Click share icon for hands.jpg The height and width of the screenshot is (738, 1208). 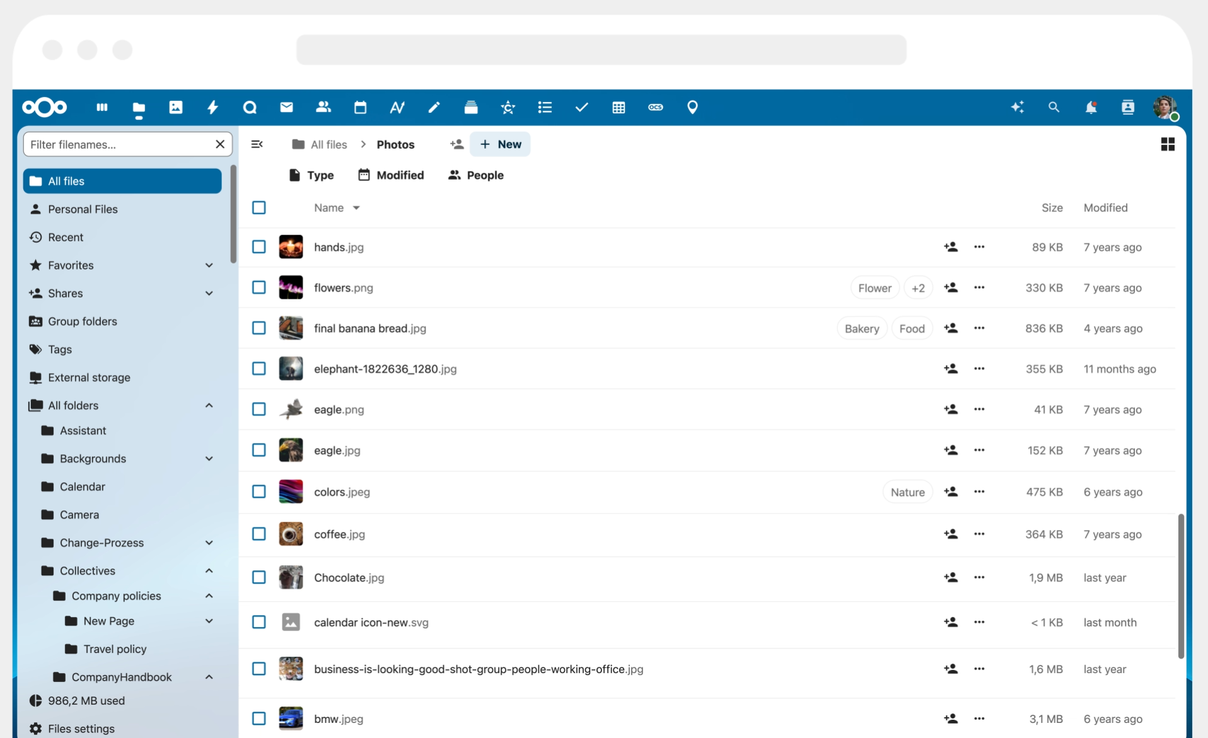(x=950, y=247)
